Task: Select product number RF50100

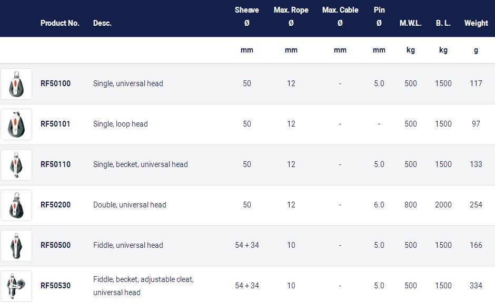Action: [56, 83]
